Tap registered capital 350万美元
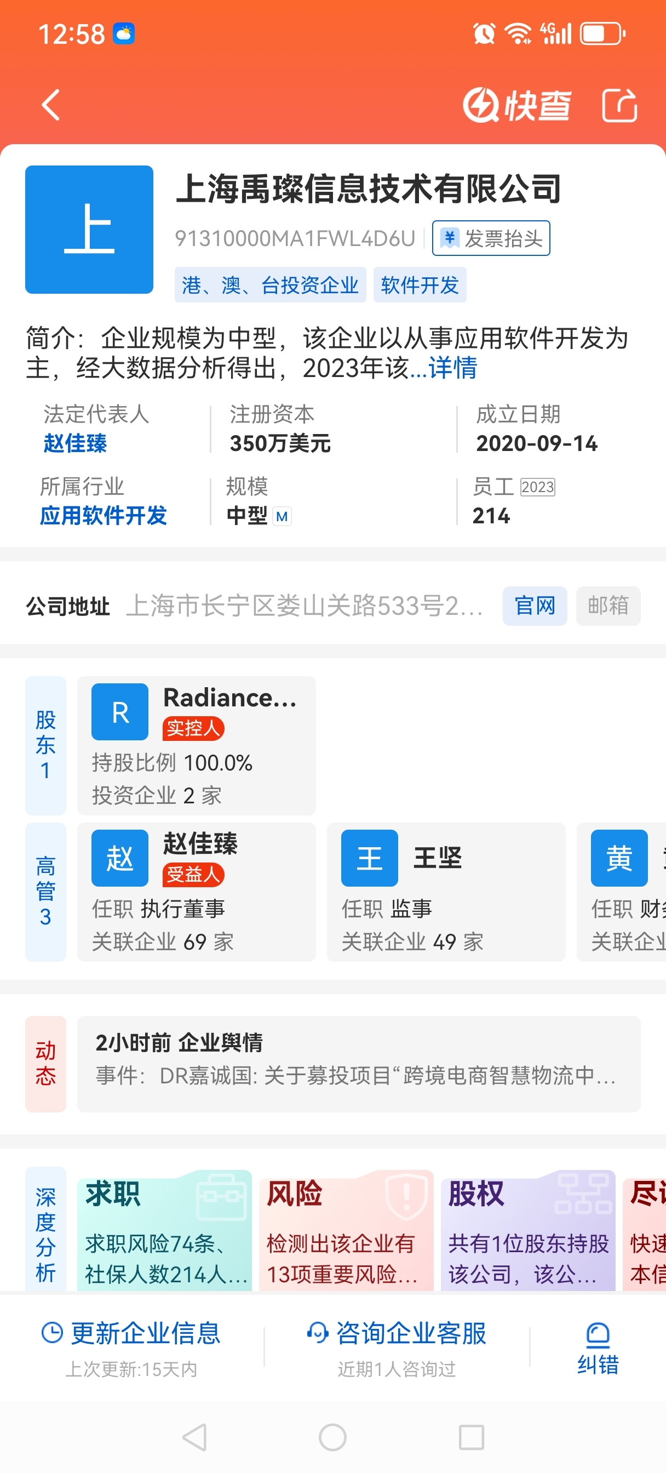 [280, 443]
